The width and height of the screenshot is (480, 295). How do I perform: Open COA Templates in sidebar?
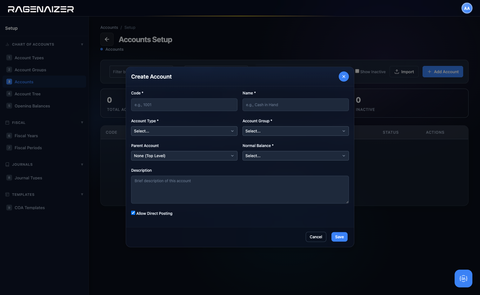point(44,208)
